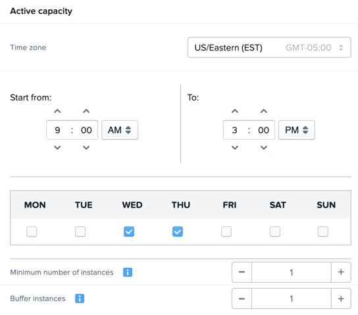The width and height of the screenshot is (358, 315).
Task: Click plus to raise minimum instances
Action: pos(341,272)
